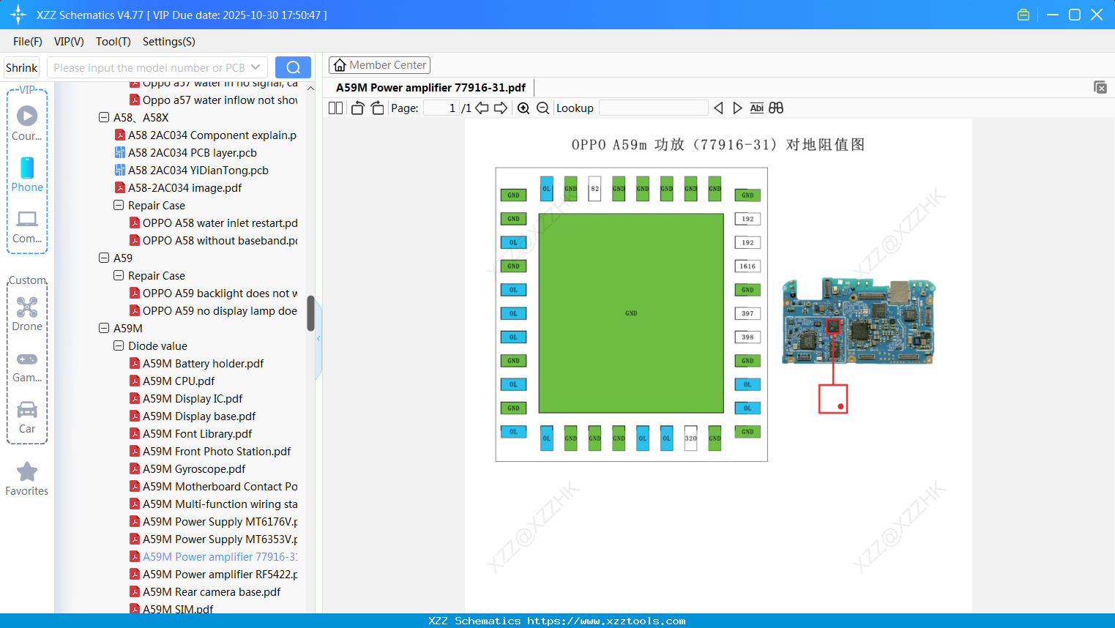Open the Settings(S) menu
This screenshot has width=1115, height=628.
point(169,42)
